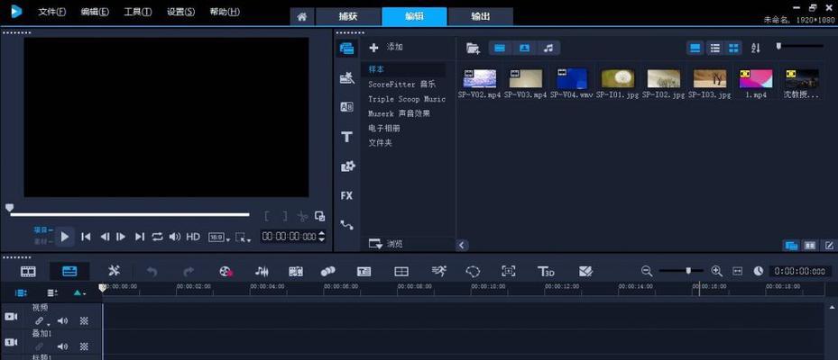Switch to the 输出 tab
Viewport: 838px width, 360px height.
481,16
